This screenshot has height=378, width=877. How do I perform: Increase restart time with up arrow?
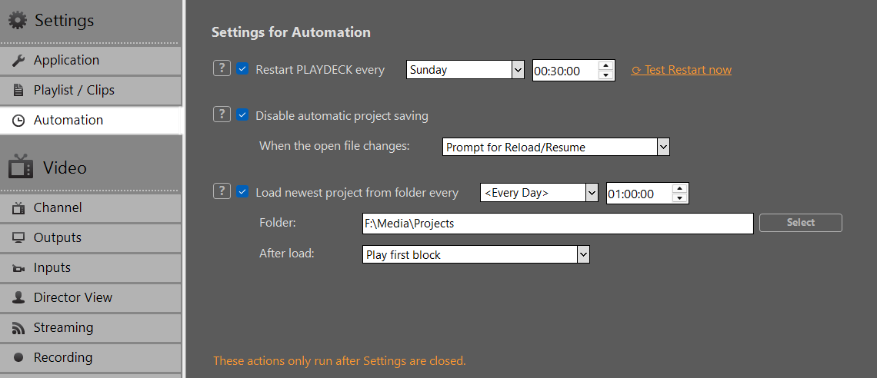point(605,65)
